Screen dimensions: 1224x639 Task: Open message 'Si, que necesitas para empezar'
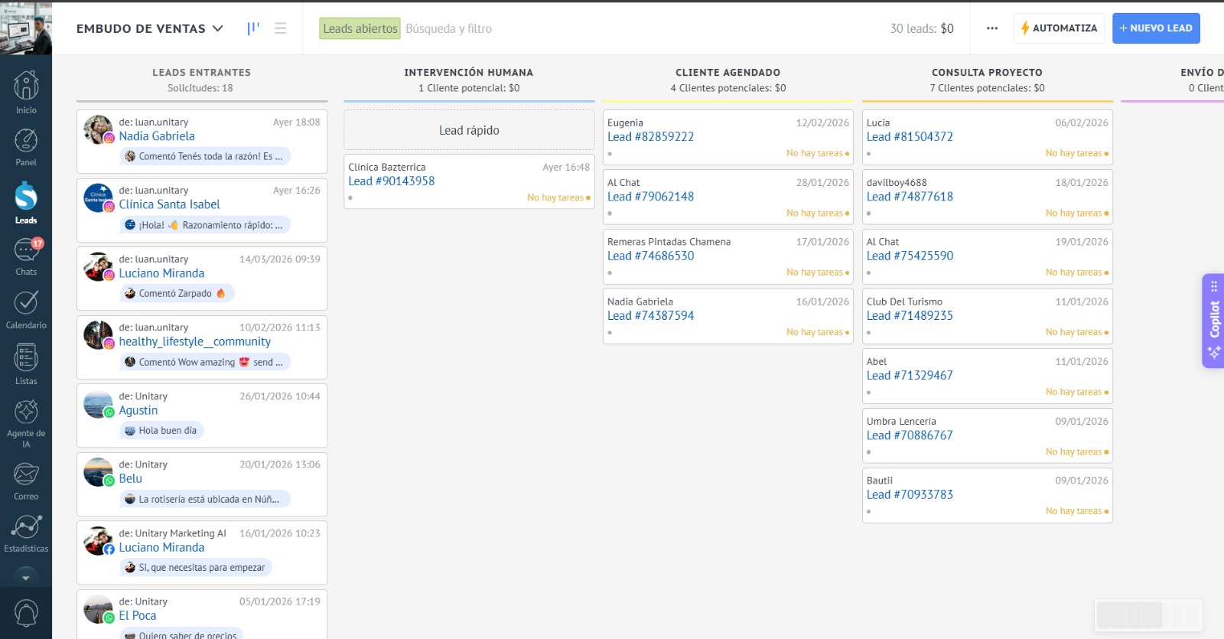point(197,567)
